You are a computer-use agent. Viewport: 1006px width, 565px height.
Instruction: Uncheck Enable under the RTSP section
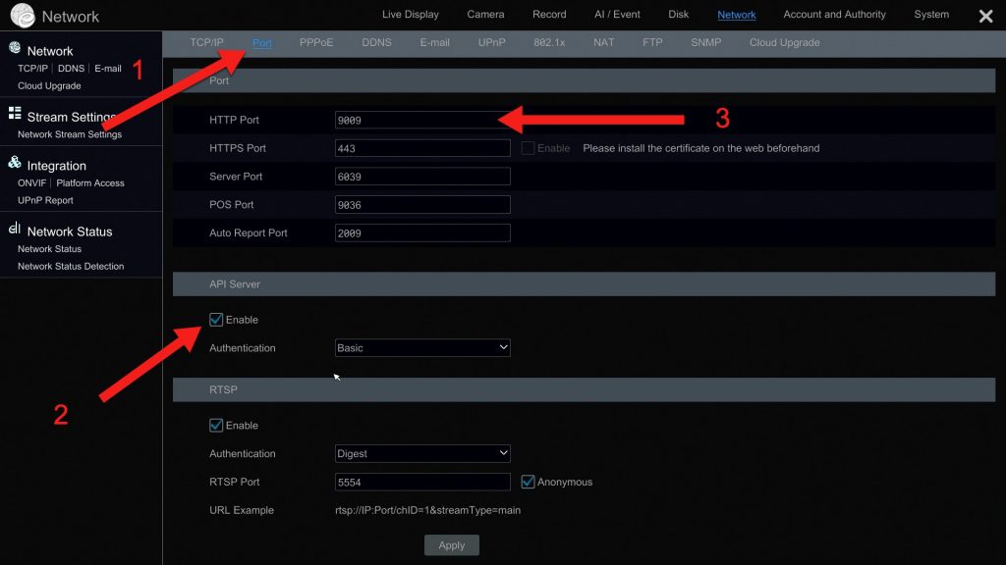214,425
